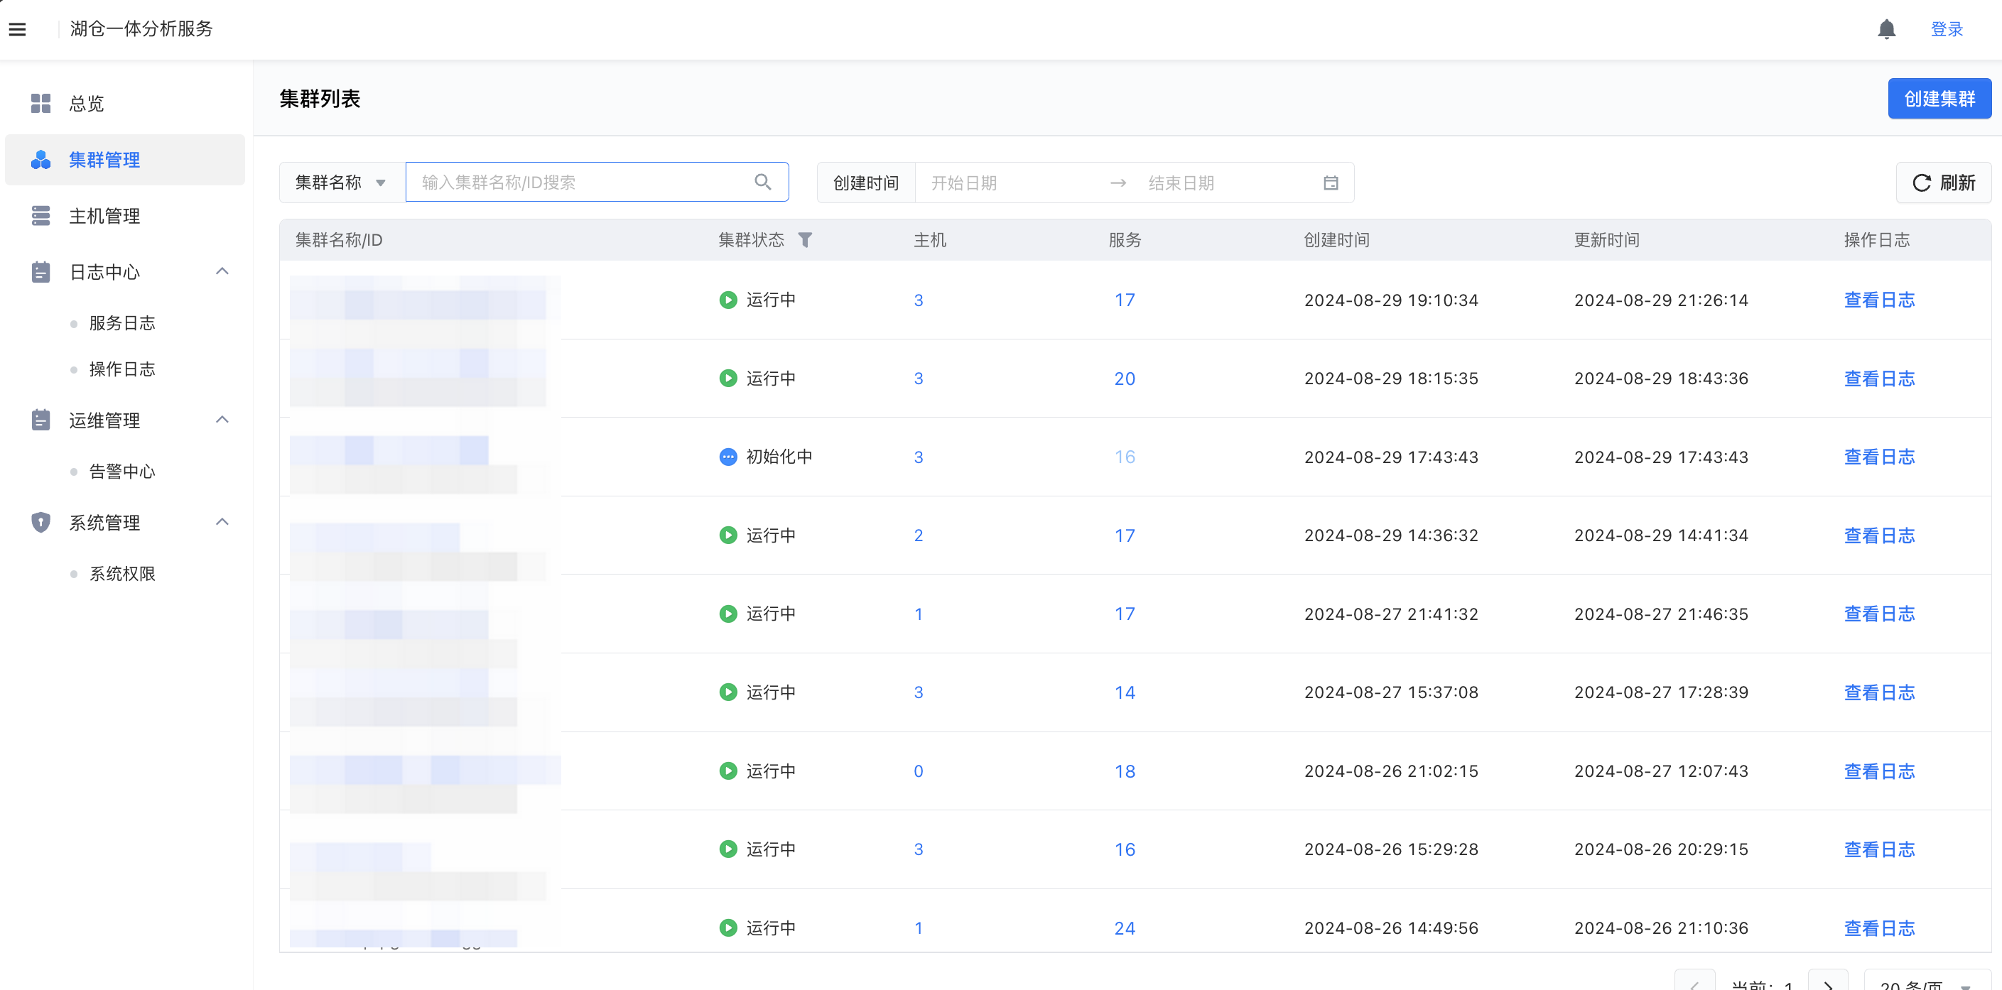This screenshot has width=2002, height=990.
Task: Select 集群管理 in sidebar
Action: [125, 159]
